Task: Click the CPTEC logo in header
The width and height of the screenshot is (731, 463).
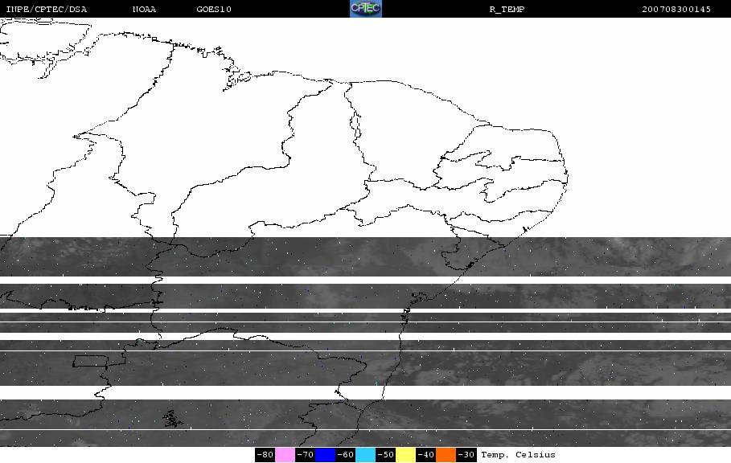Action: [x=365, y=8]
